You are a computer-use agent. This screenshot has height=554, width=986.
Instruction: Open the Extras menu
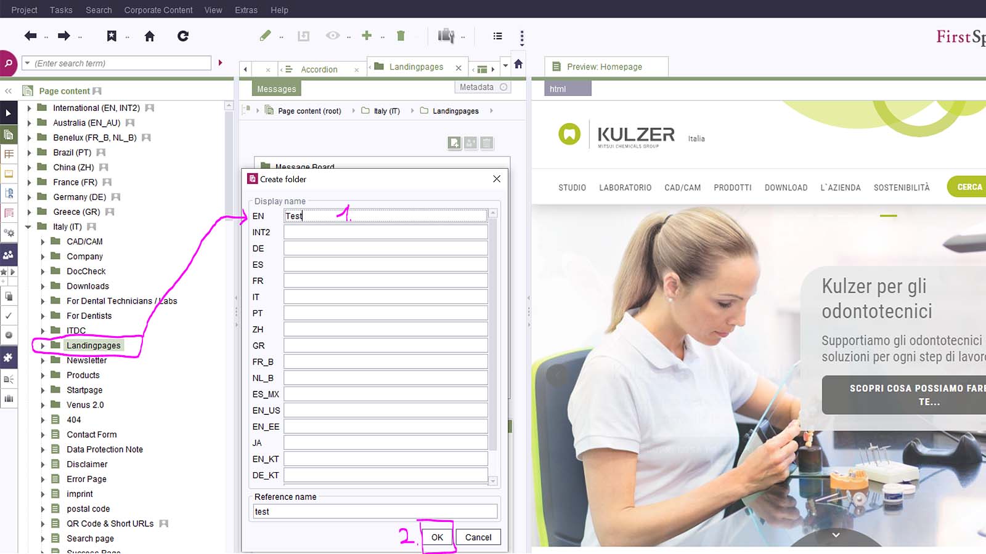pyautogui.click(x=246, y=10)
